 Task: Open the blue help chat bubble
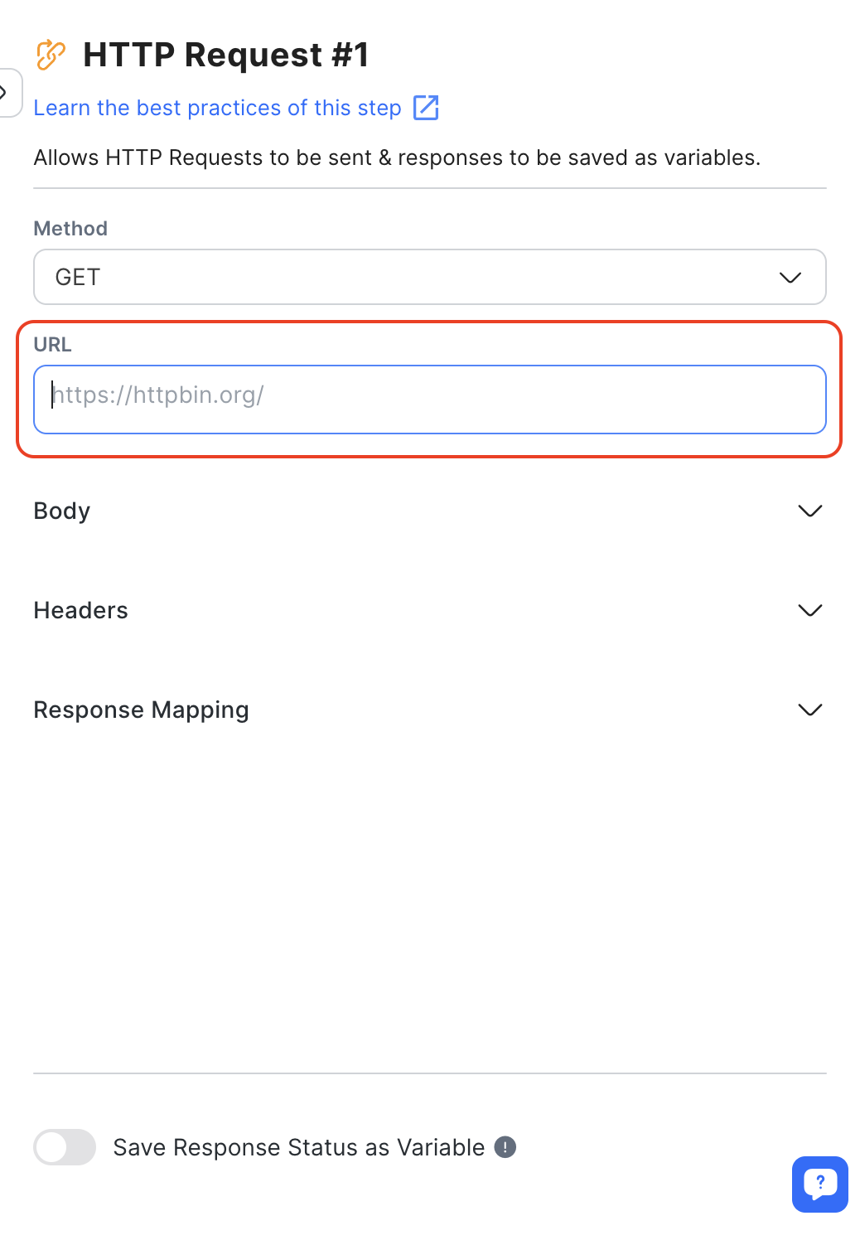coord(819,1184)
